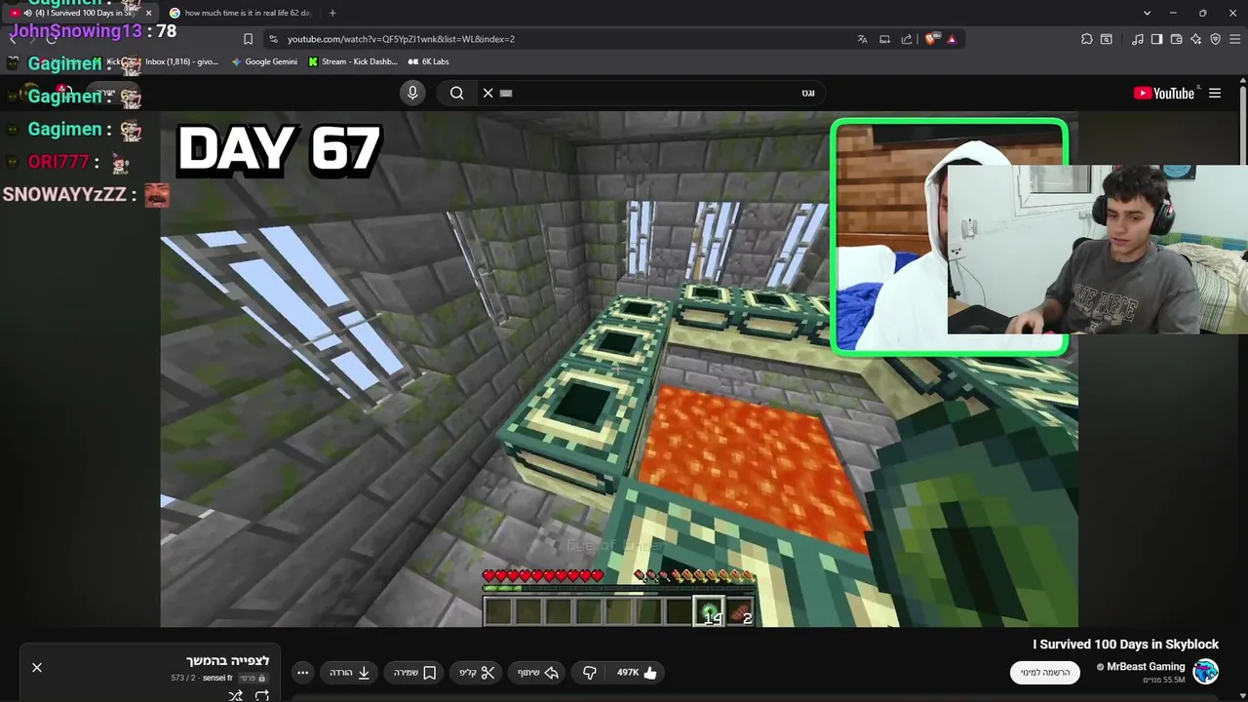Screen dimensions: 1248x702
Task: Click the bookmark icon beside the address bar
Action: pyautogui.click(x=248, y=39)
